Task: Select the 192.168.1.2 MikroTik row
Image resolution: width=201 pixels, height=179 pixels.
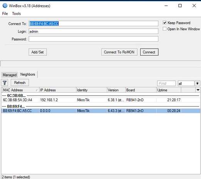Action: (x=100, y=100)
